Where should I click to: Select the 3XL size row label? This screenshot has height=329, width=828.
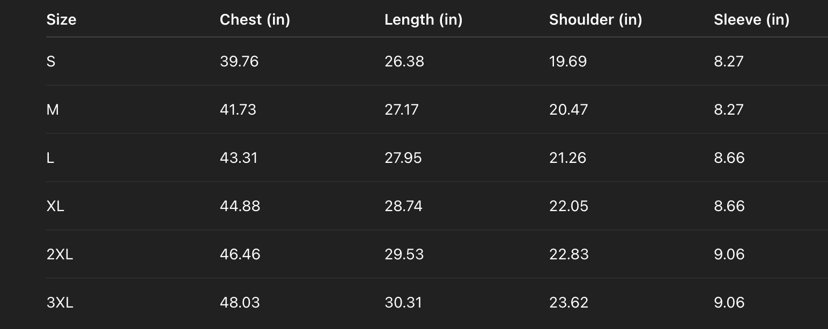click(60, 303)
